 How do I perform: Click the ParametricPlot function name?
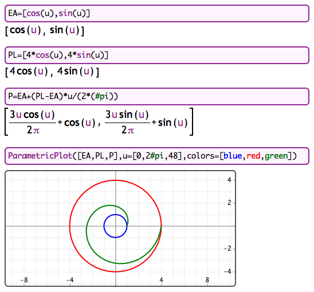coord(40,156)
